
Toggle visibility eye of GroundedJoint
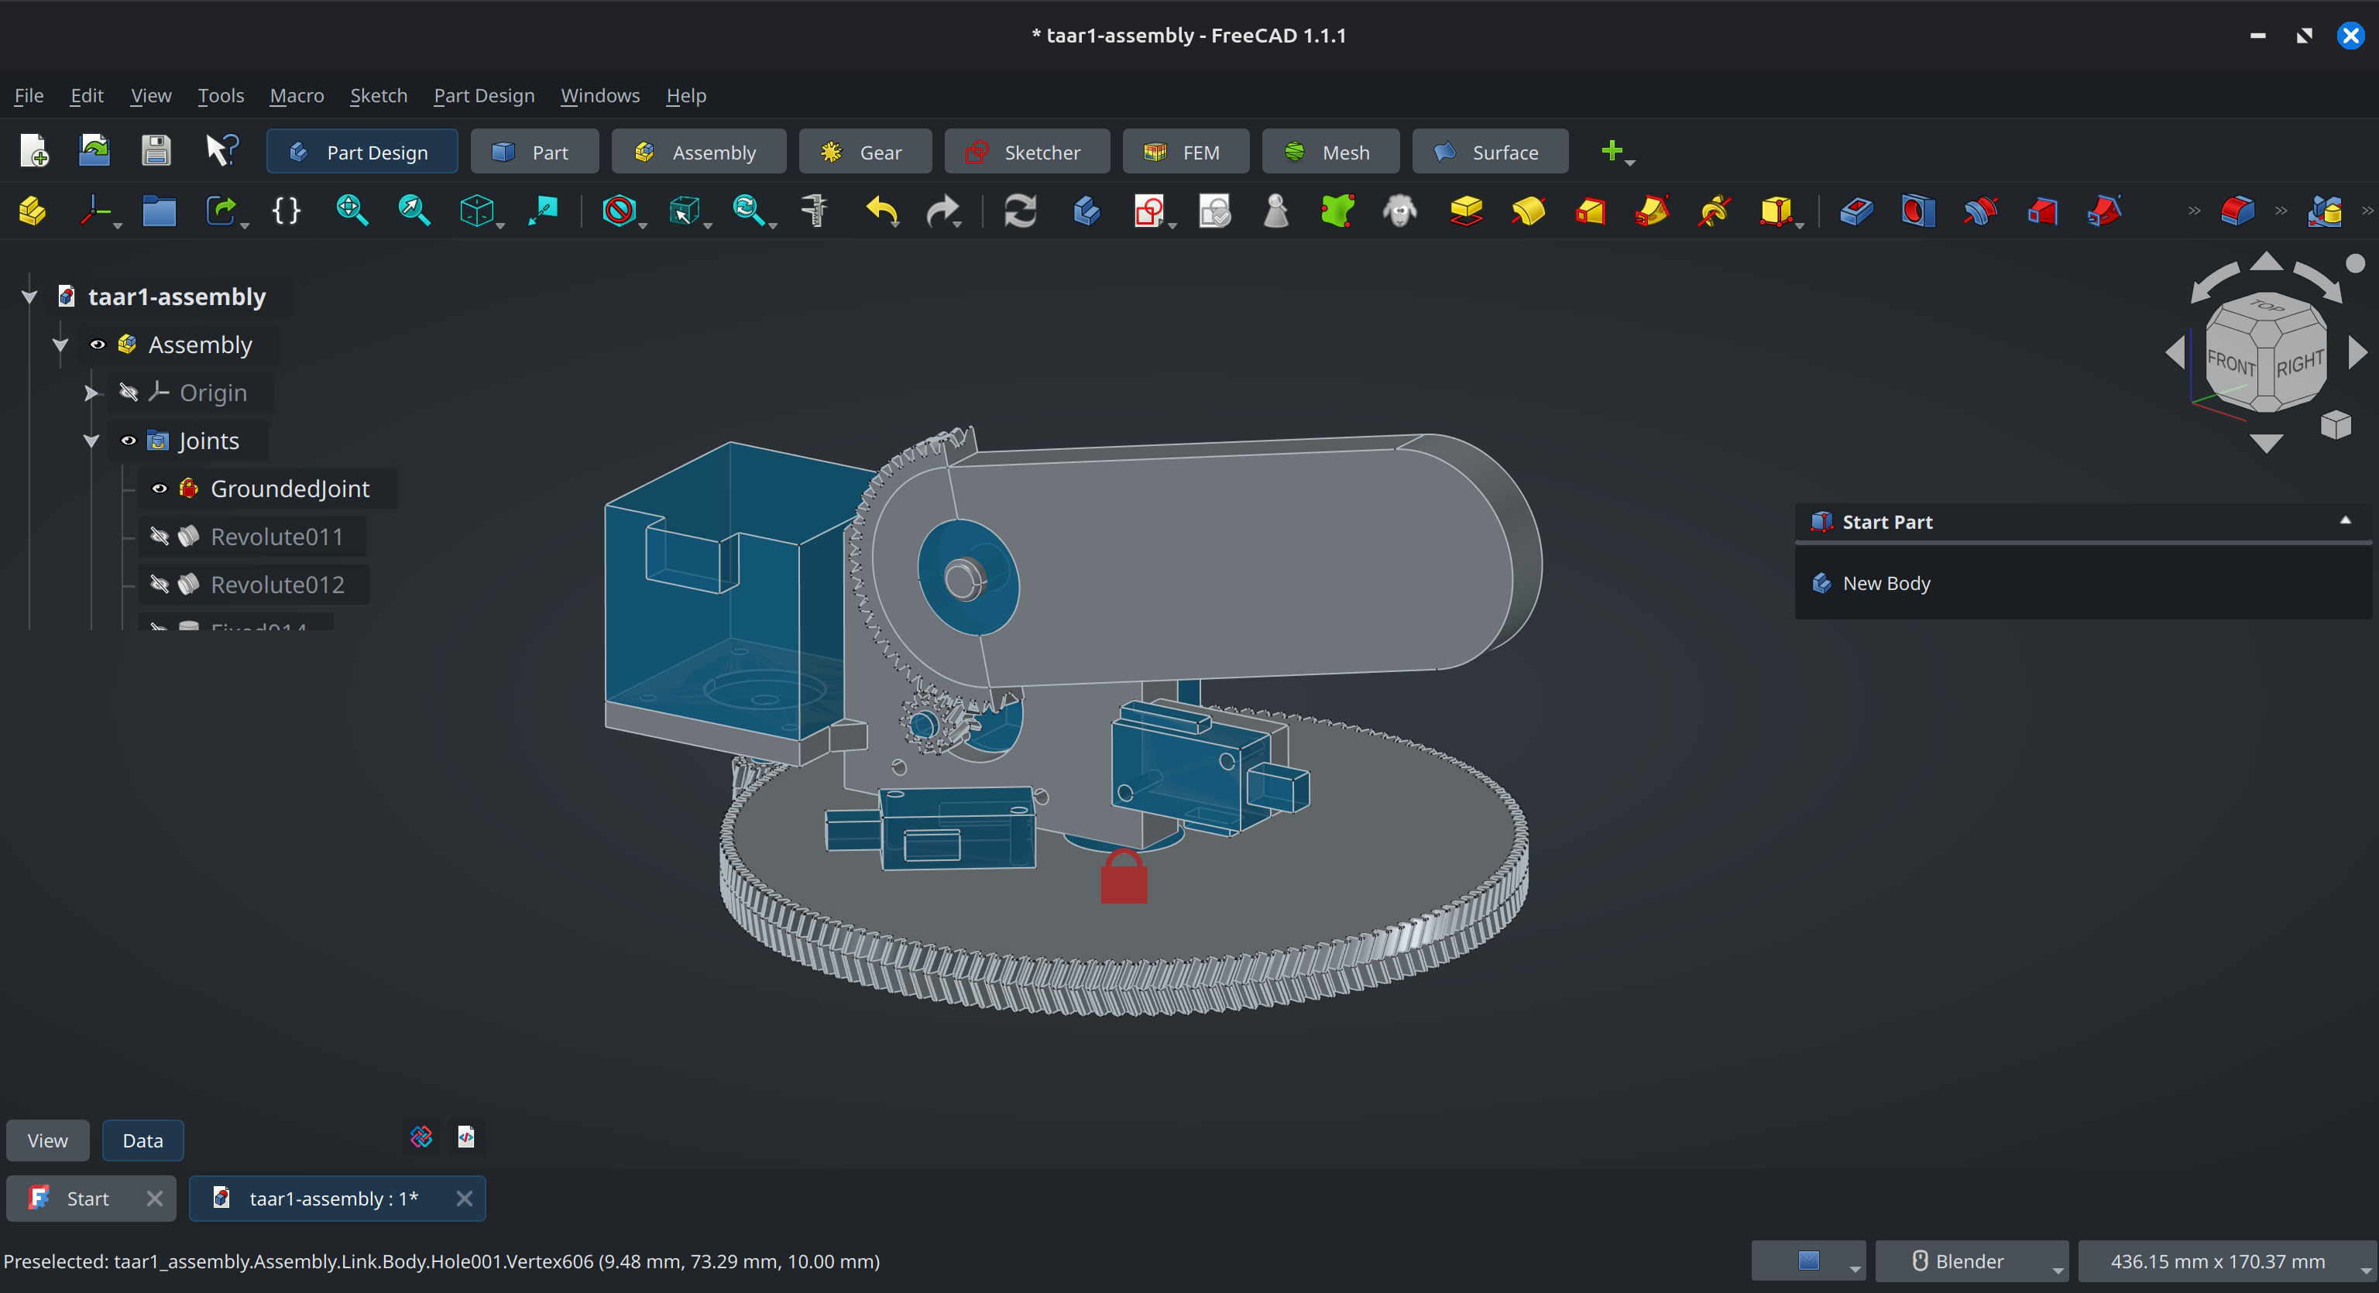[159, 489]
